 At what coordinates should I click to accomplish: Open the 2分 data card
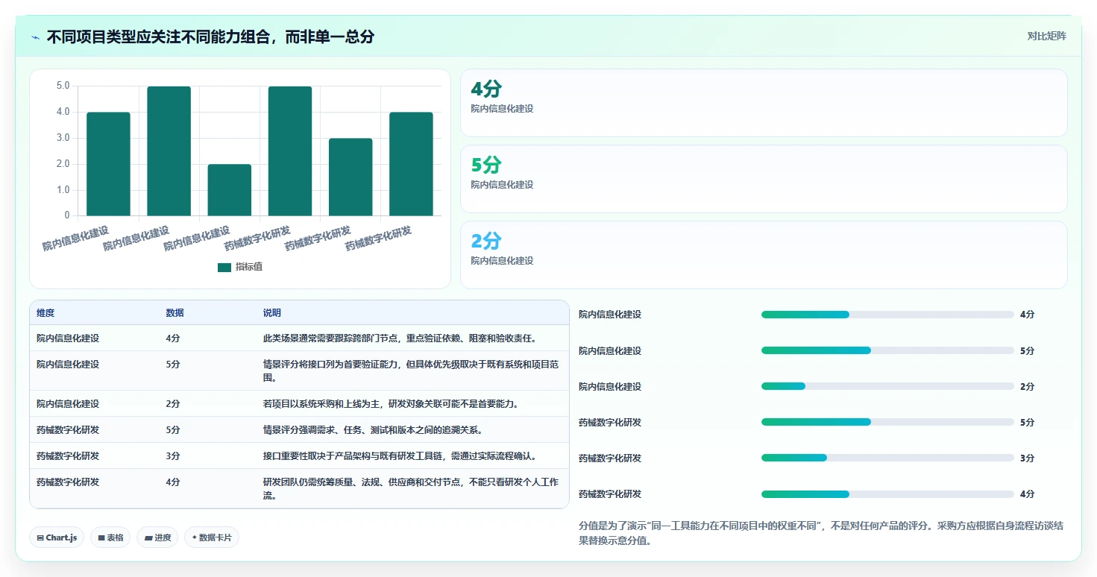(x=764, y=255)
